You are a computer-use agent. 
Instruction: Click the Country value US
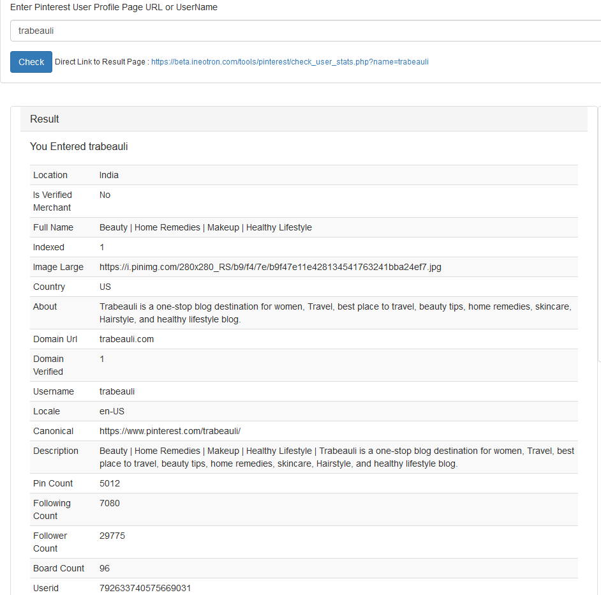105,287
